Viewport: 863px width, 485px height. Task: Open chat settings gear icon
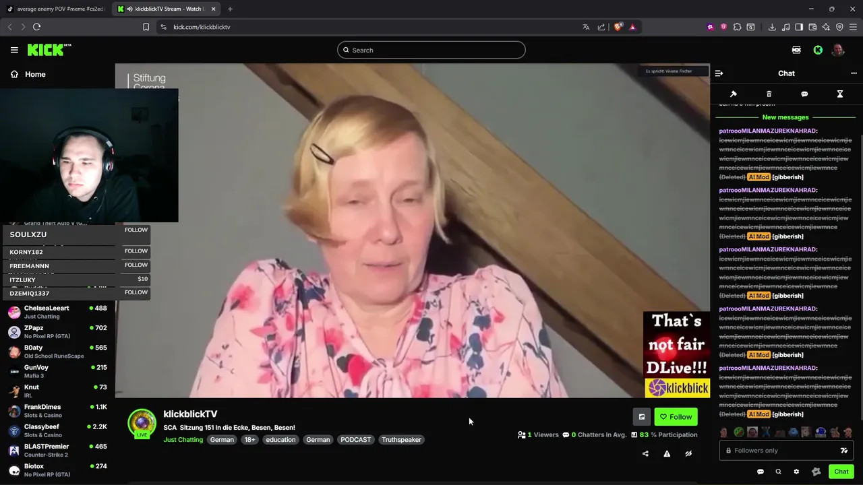click(796, 472)
